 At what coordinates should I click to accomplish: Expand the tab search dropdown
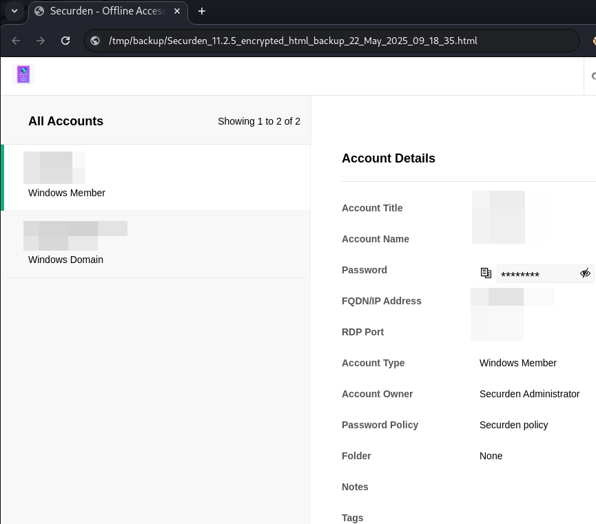(14, 11)
